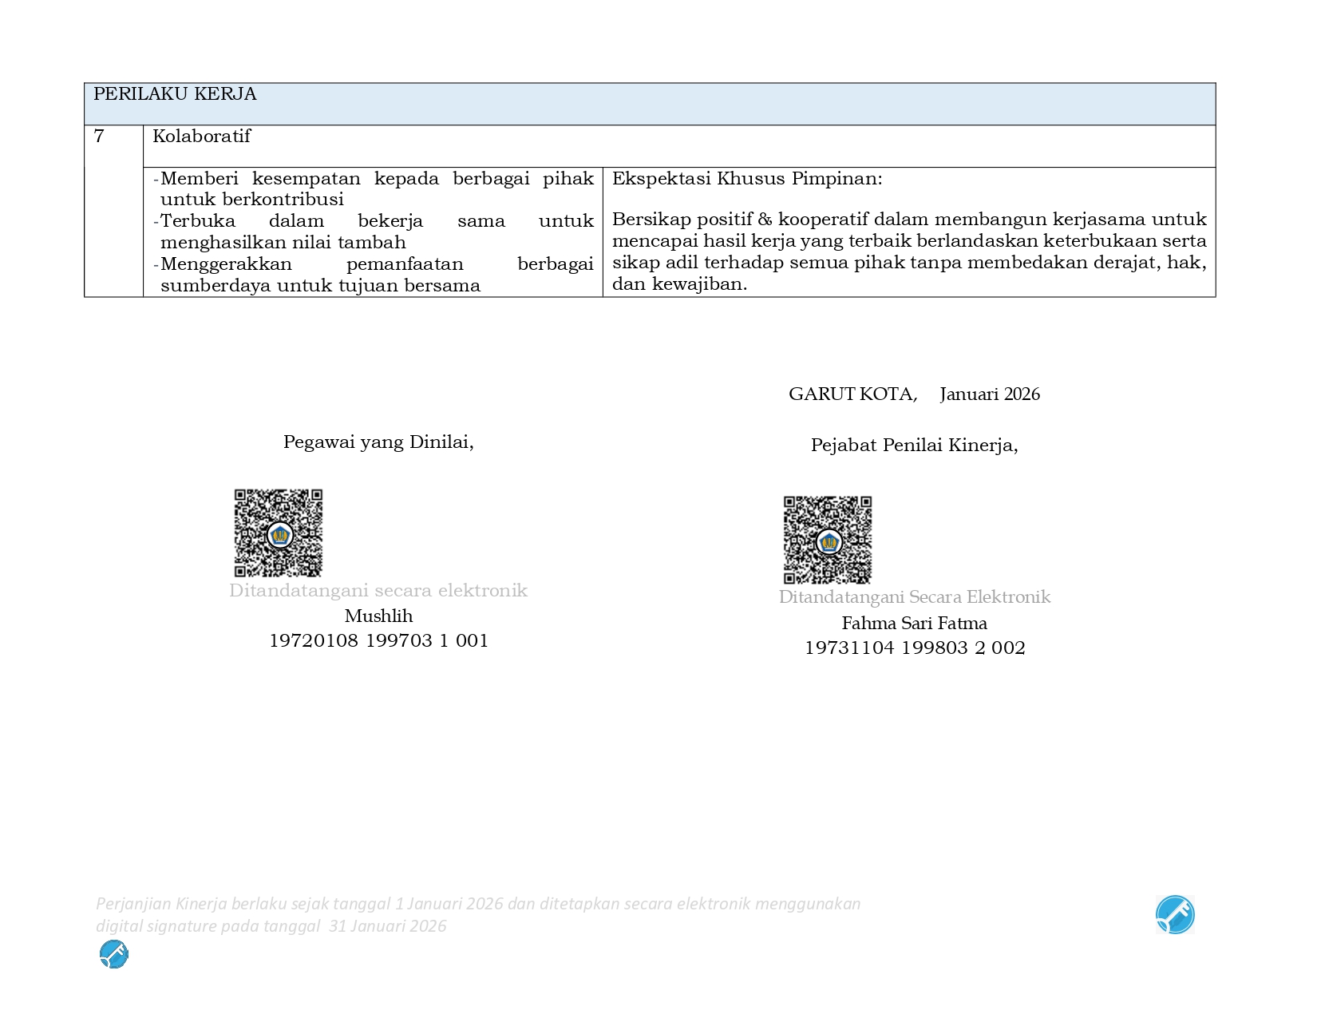Image resolution: width=1317 pixels, height=1018 pixels.
Task: Click the NIP number 19731104 199803 2 002
Action: tap(914, 648)
